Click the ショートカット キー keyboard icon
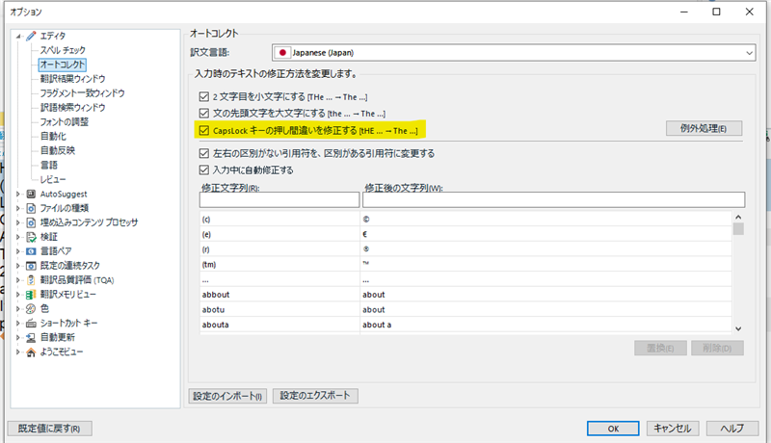The height and width of the screenshot is (443, 771). [31, 324]
